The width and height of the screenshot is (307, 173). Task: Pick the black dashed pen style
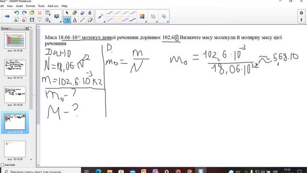133,20
